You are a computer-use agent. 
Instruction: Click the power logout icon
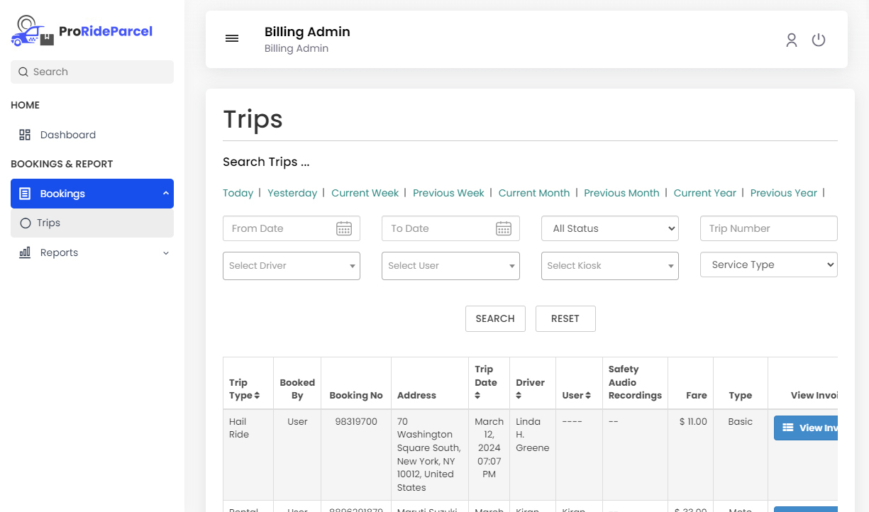coord(819,40)
